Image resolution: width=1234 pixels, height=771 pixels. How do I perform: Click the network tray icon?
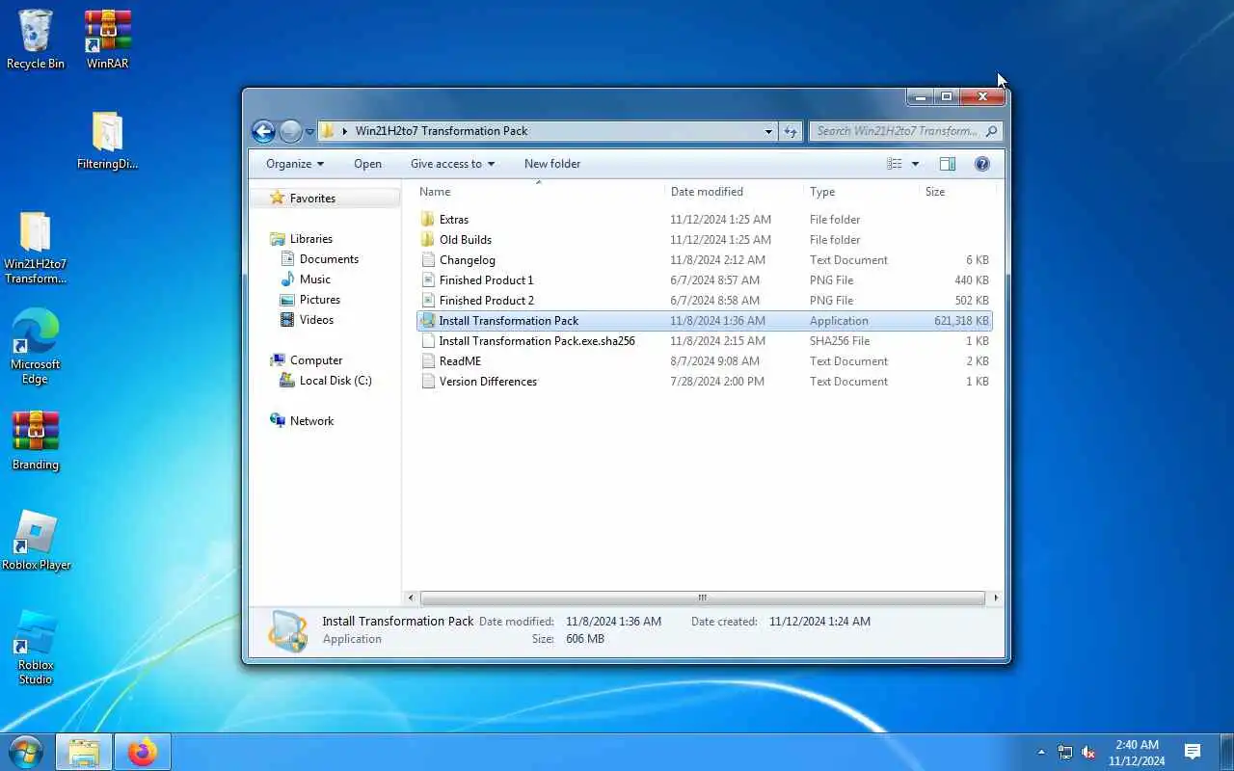click(1065, 753)
